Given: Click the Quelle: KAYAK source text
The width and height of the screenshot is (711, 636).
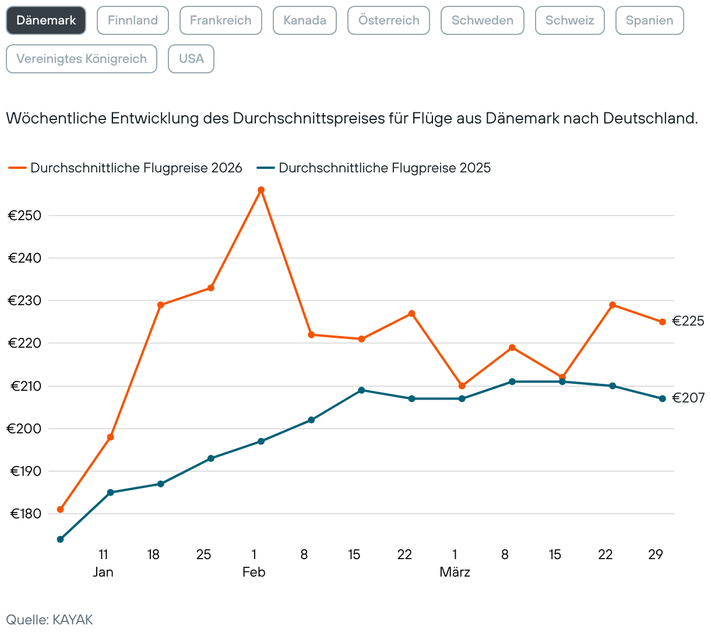Looking at the screenshot, I should pyautogui.click(x=50, y=619).
